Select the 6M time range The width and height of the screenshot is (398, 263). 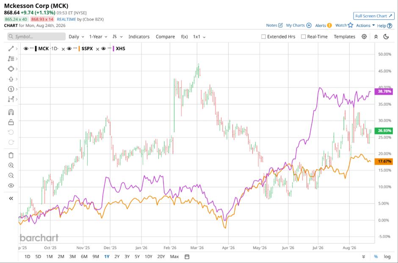coord(84,257)
